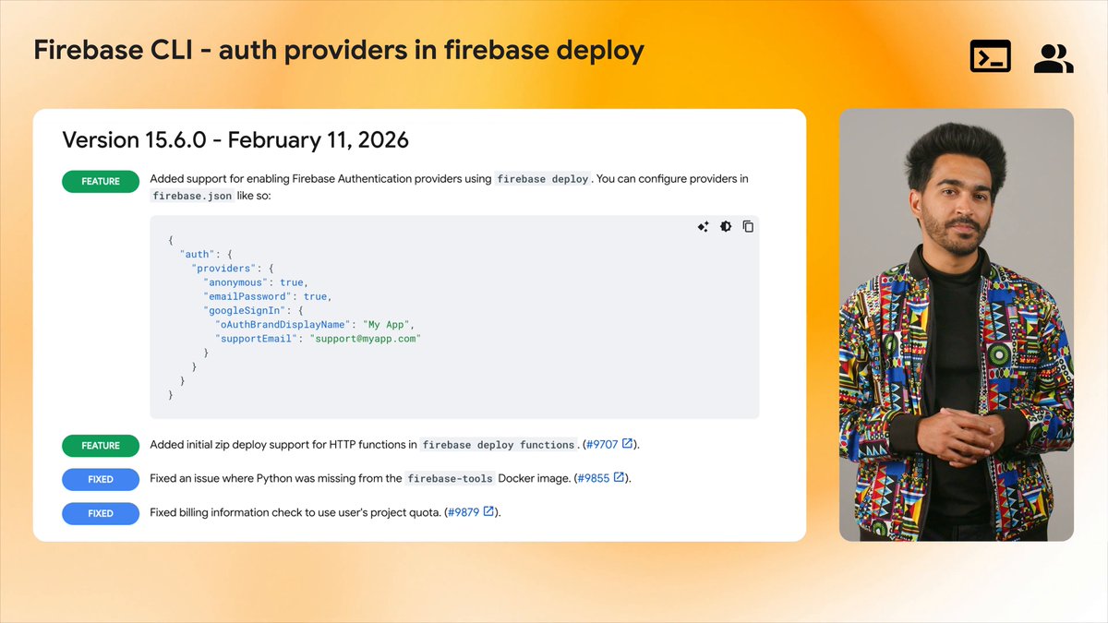Click the presenter video thumbnail
This screenshot has width=1108, height=623.
[x=957, y=325]
